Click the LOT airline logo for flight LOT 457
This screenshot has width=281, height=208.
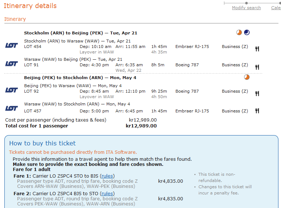pos(11,108)
